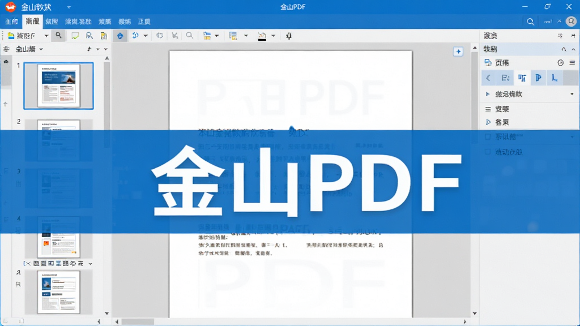The width and height of the screenshot is (580, 326).
Task: Open the dropdown arrow on the triangle-arrow row
Action: (572, 95)
